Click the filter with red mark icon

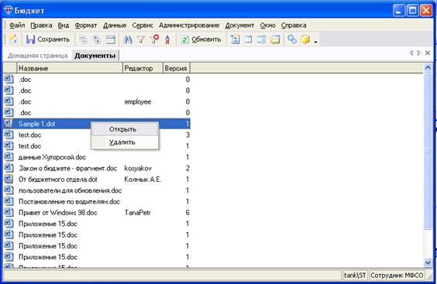154,39
